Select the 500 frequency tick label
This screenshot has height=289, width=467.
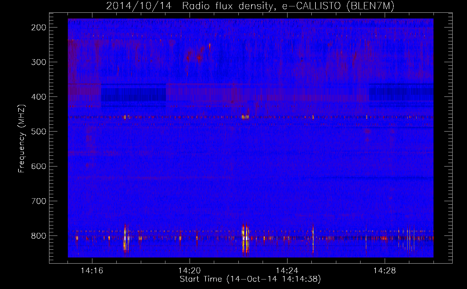39,131
